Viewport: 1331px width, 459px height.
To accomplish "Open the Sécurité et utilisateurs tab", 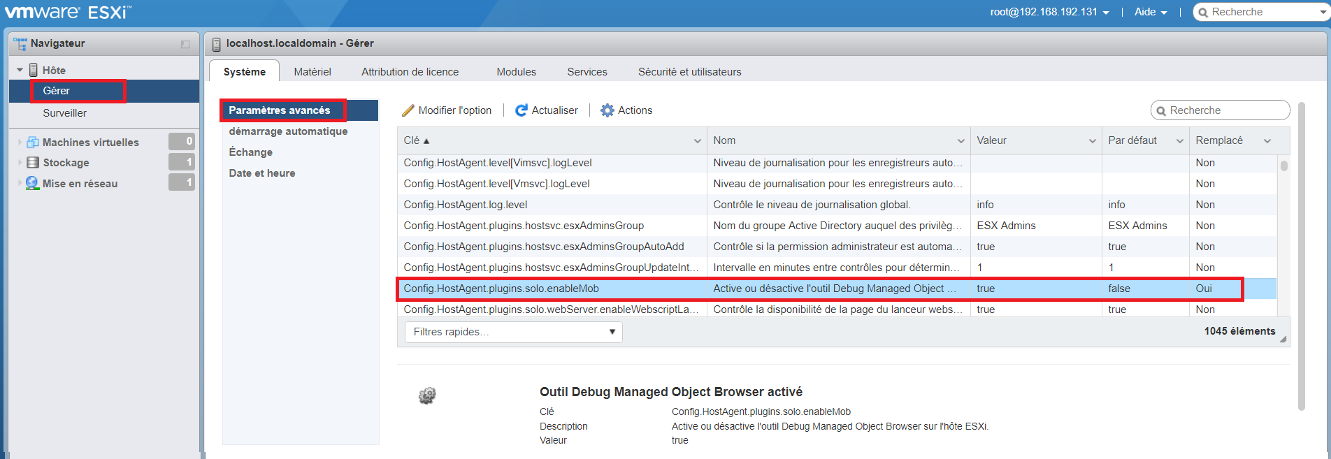I will point(689,71).
